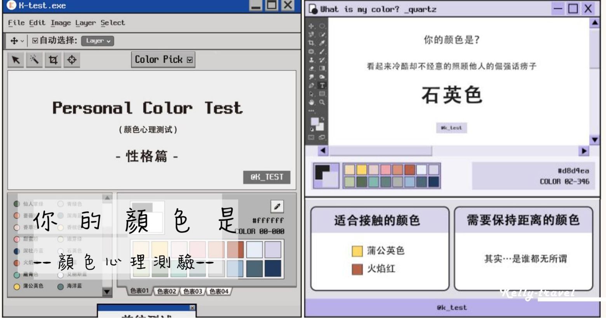This screenshot has width=606, height=318.
Task: Open the Layer dropdown
Action: [98, 41]
